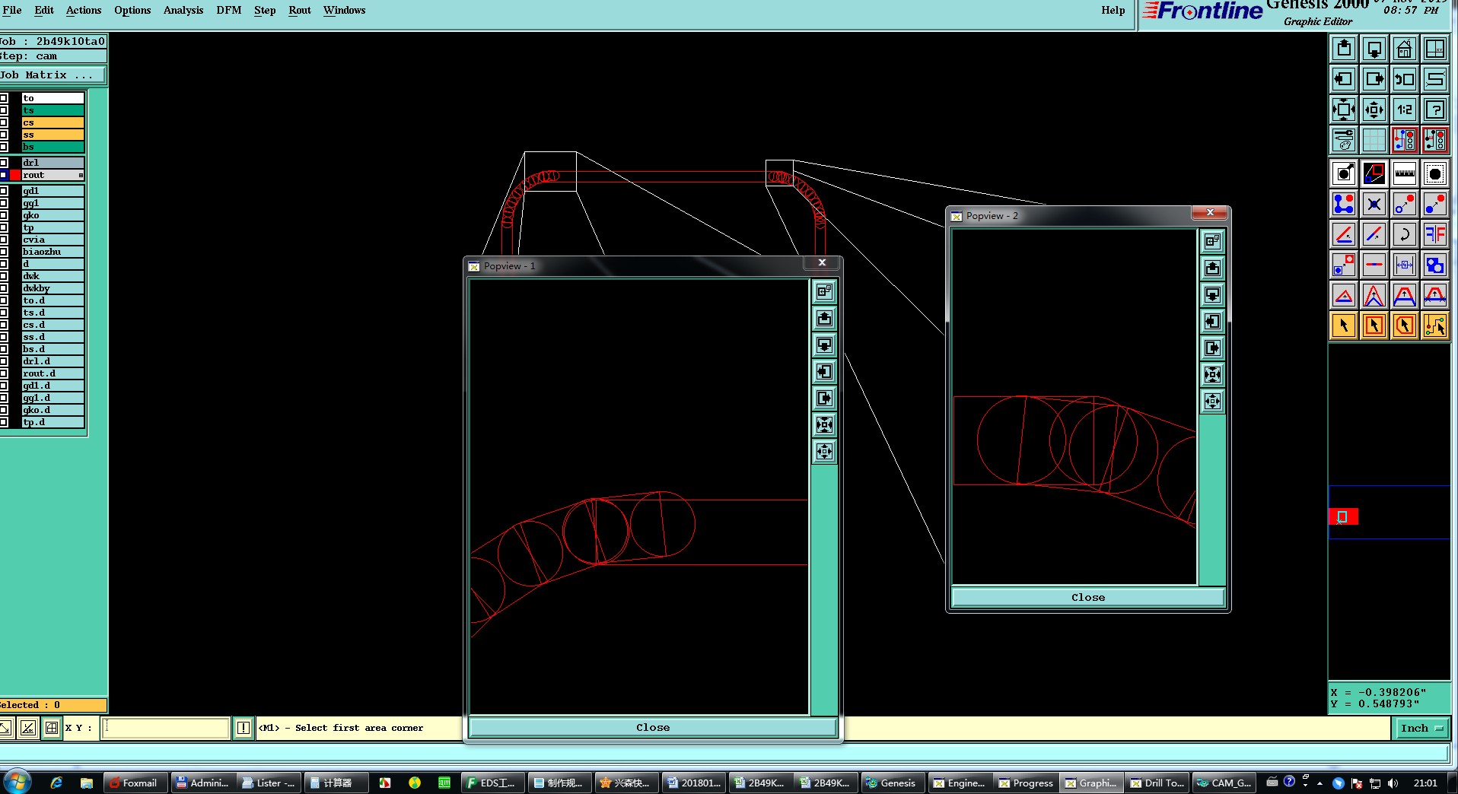The width and height of the screenshot is (1458, 794).
Task: Open the DFM menu
Action: pyautogui.click(x=229, y=10)
